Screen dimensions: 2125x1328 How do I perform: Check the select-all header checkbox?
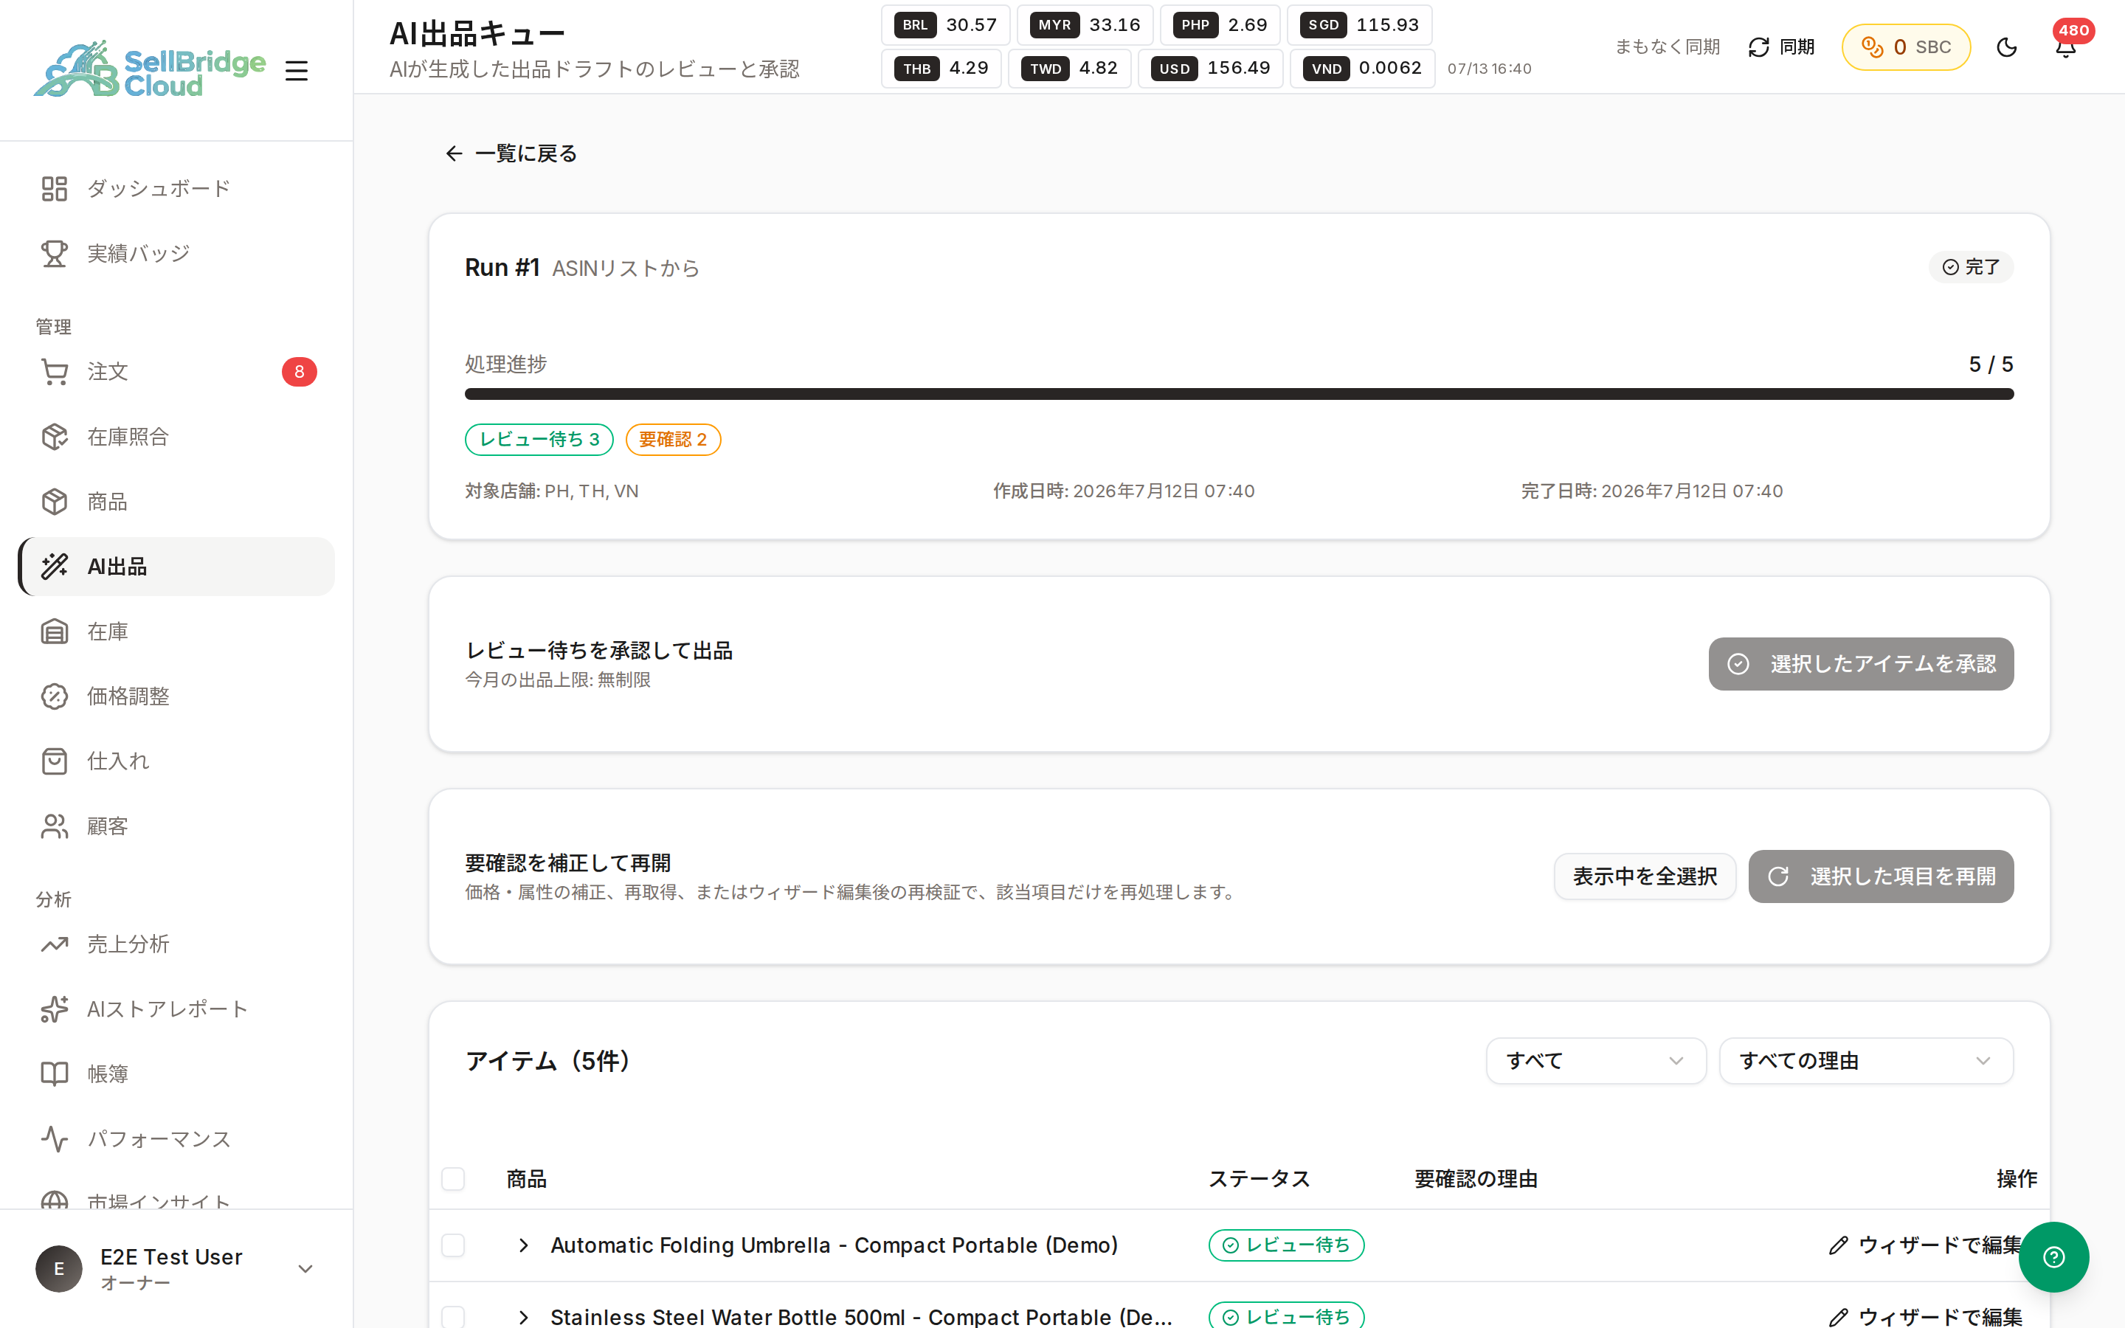[x=453, y=1179]
